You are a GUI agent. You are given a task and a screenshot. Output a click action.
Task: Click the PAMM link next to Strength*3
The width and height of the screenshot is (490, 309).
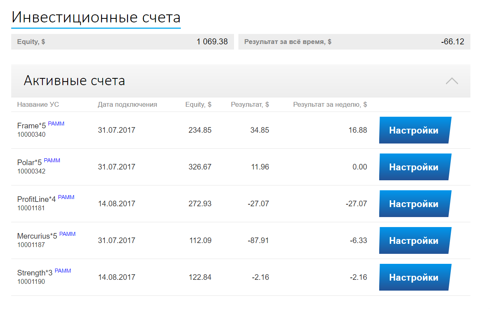click(63, 271)
